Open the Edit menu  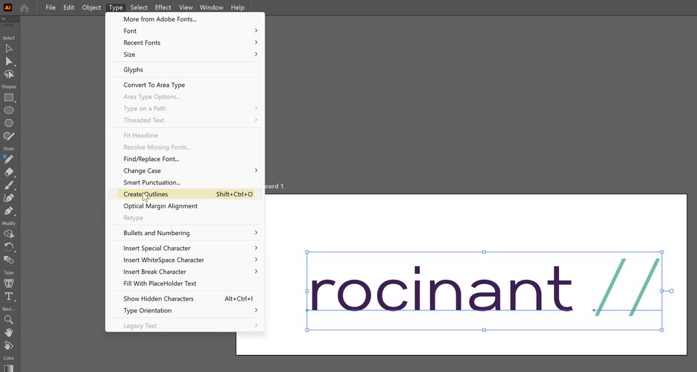pos(69,7)
